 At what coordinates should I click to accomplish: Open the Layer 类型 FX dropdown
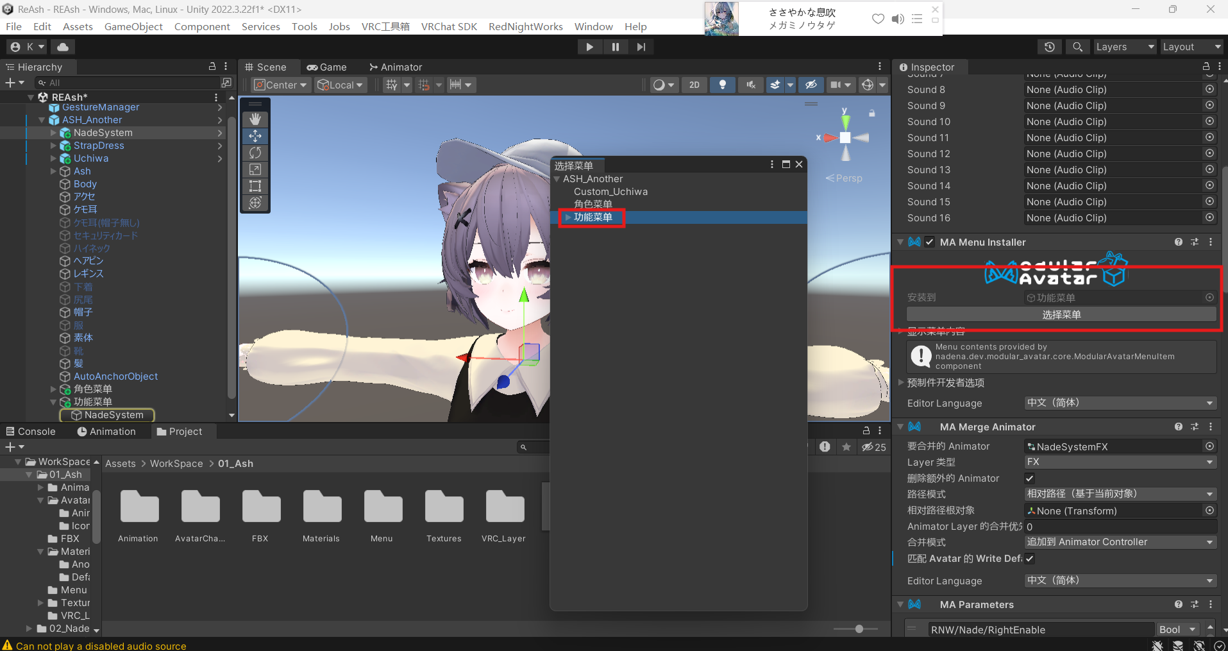(x=1120, y=462)
